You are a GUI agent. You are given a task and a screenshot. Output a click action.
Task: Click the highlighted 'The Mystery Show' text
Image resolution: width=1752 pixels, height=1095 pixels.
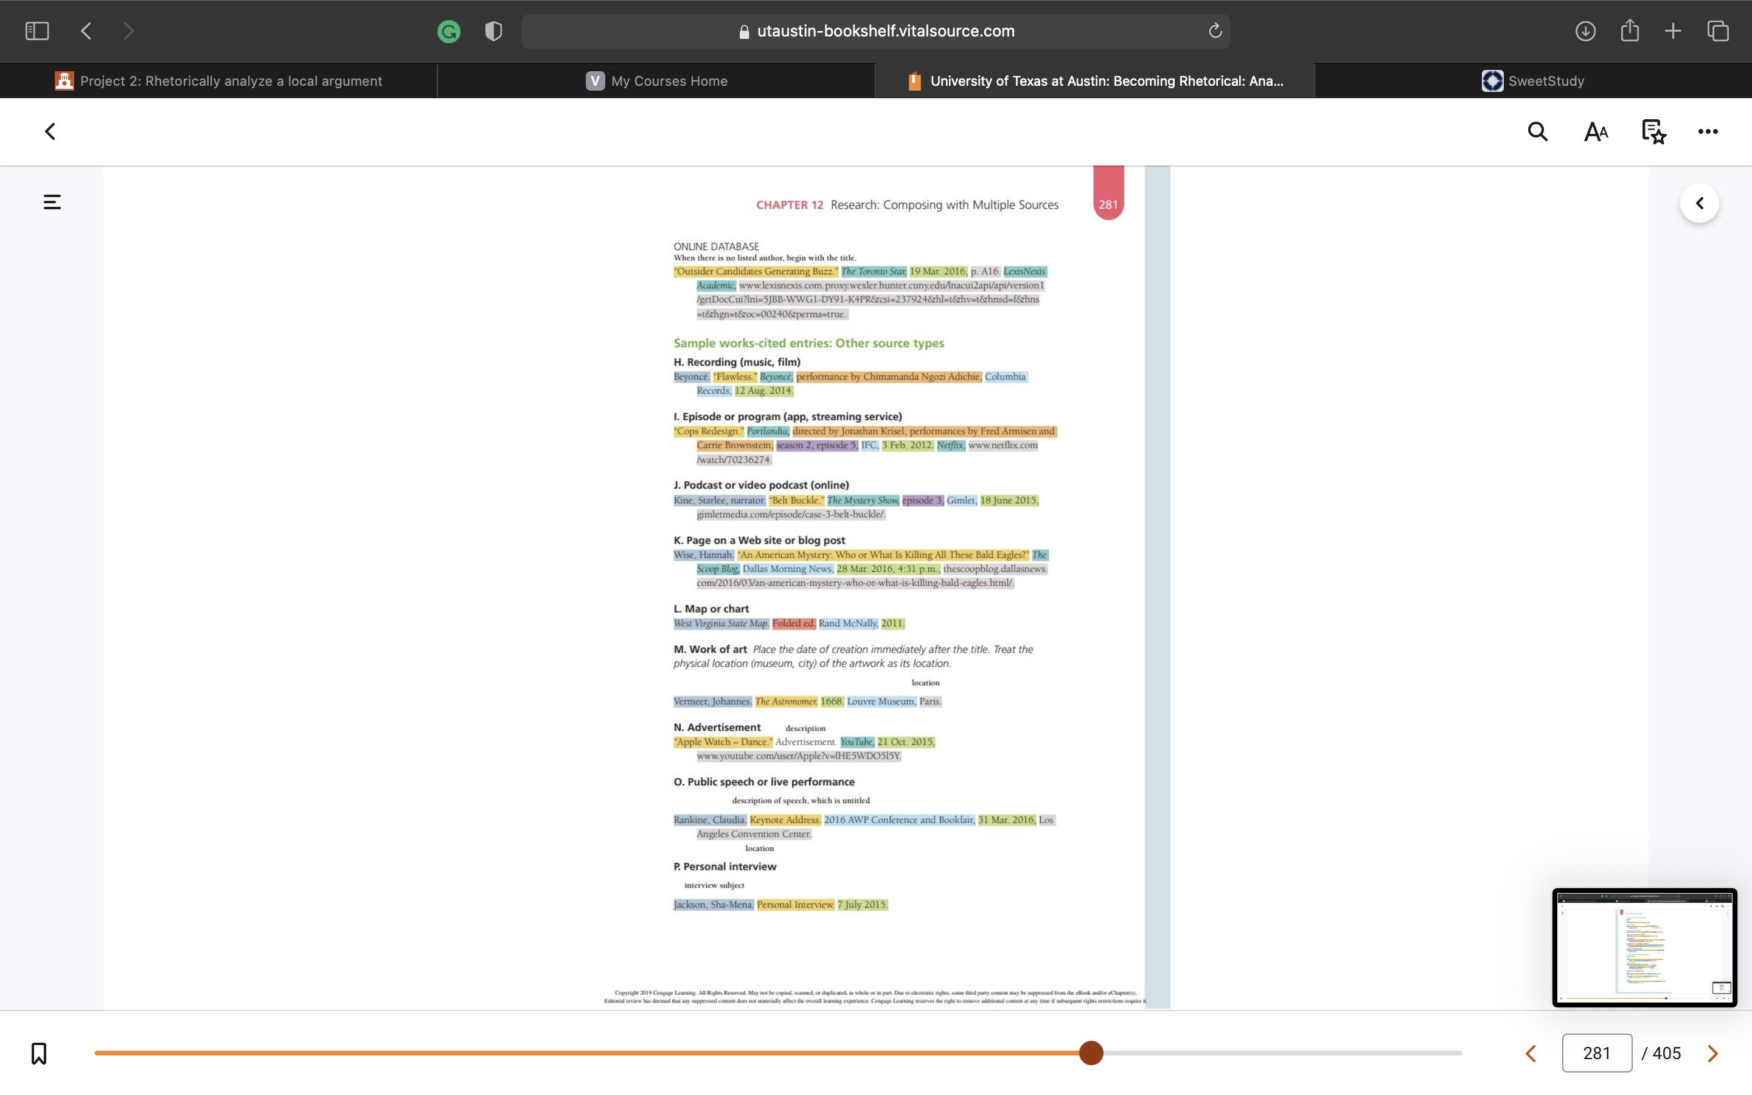point(863,501)
